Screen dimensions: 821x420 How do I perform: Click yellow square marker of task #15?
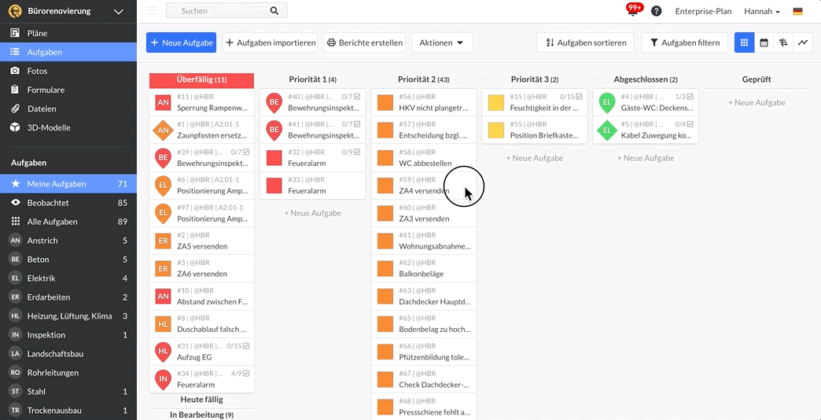tap(496, 103)
